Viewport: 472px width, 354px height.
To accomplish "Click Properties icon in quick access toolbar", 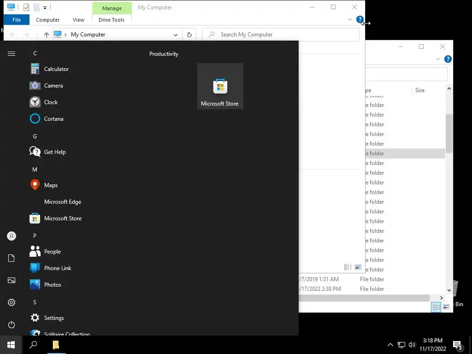I will 26,7.
